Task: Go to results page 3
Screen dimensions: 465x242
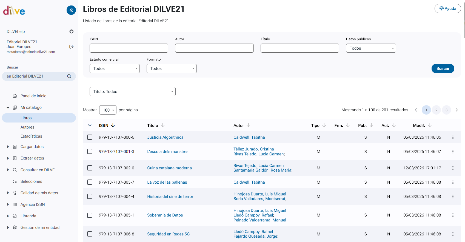Action: click(446, 110)
